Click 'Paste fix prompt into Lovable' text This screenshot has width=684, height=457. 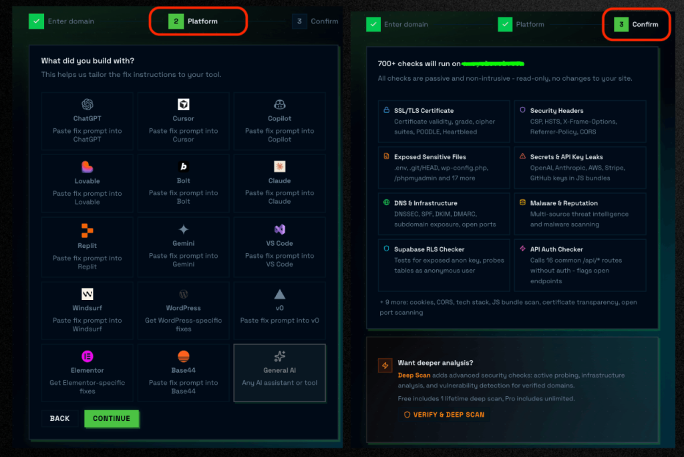pos(88,198)
